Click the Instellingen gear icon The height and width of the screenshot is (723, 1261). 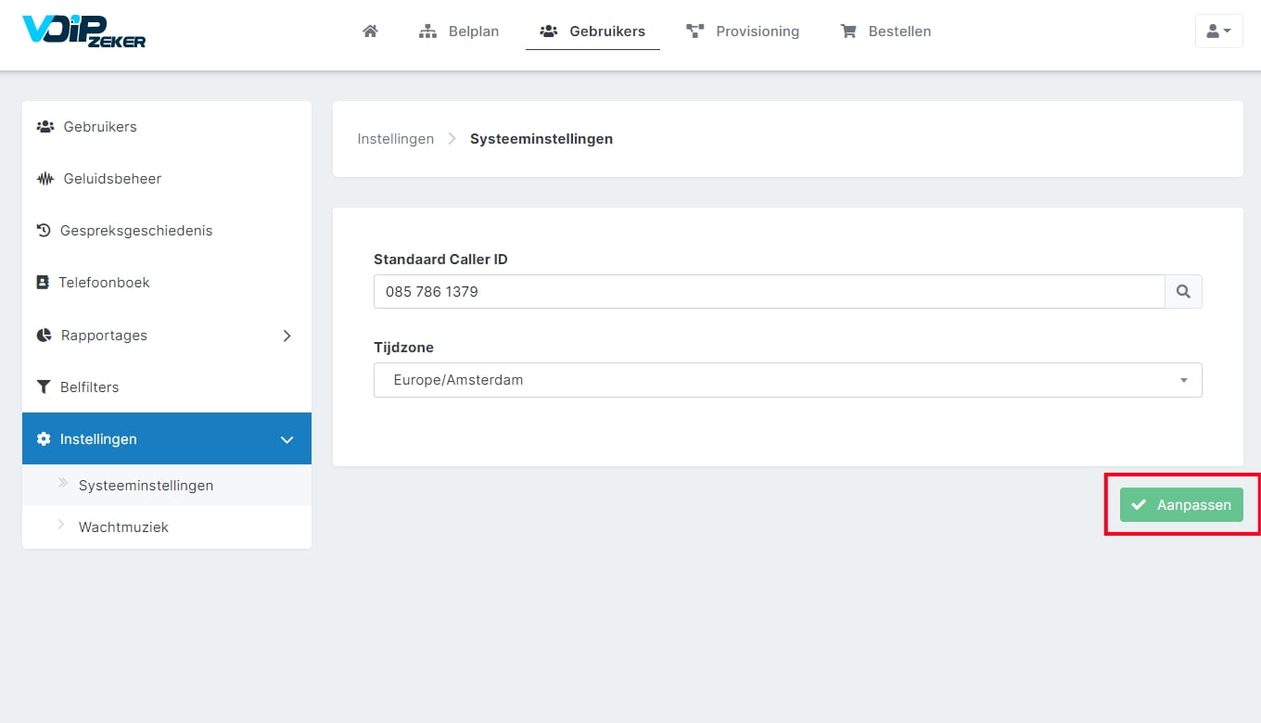pyautogui.click(x=44, y=439)
